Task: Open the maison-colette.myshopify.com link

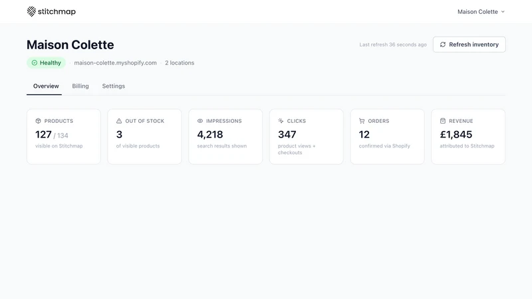Action: point(115,62)
